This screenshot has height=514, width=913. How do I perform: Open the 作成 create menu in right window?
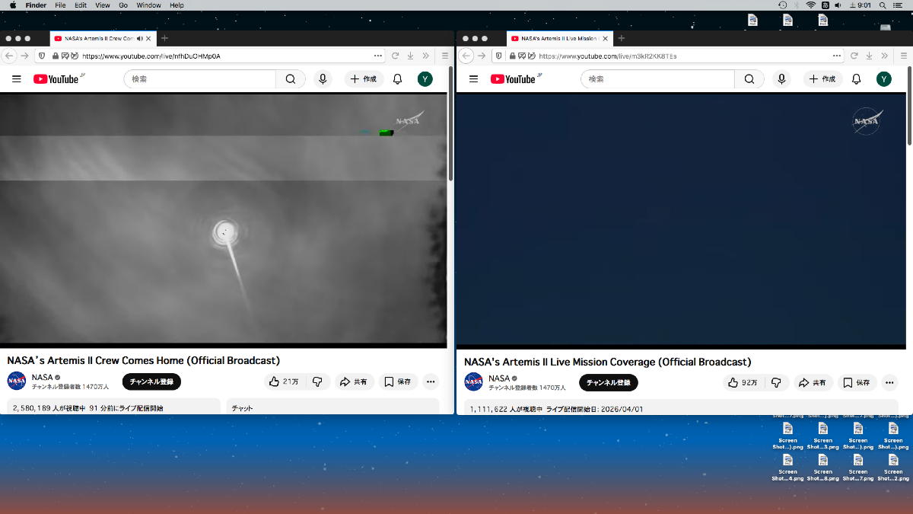822,79
